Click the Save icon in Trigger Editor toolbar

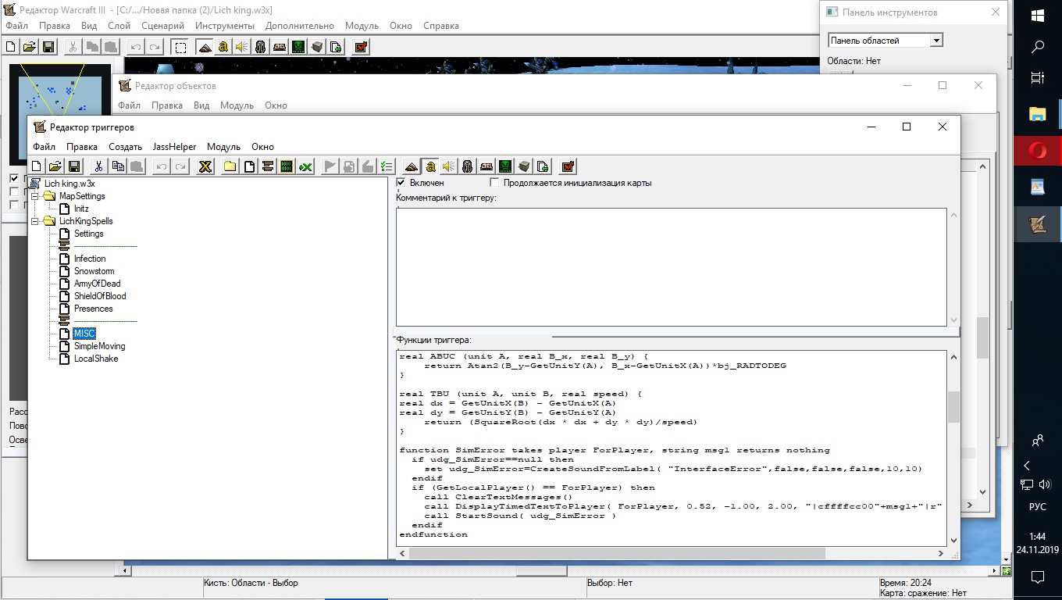coord(74,166)
